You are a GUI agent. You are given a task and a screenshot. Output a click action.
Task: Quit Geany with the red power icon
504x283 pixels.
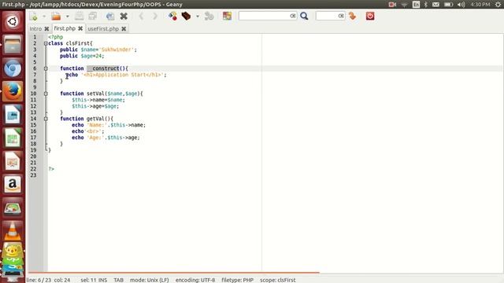tap(370, 16)
